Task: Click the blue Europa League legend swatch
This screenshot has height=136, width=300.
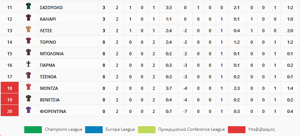Action: [x=94, y=130]
